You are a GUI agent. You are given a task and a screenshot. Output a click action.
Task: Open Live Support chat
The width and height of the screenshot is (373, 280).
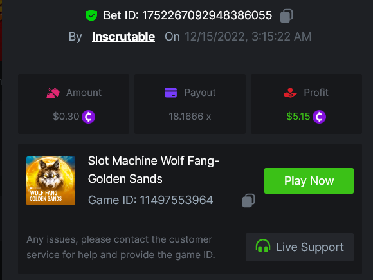300,247
